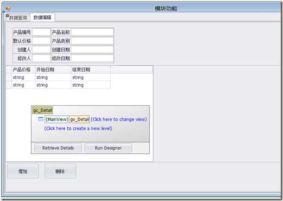The height and width of the screenshot is (201, 283).
Task: Click 'Click here to create a new level' link
Action: pyautogui.click(x=78, y=128)
